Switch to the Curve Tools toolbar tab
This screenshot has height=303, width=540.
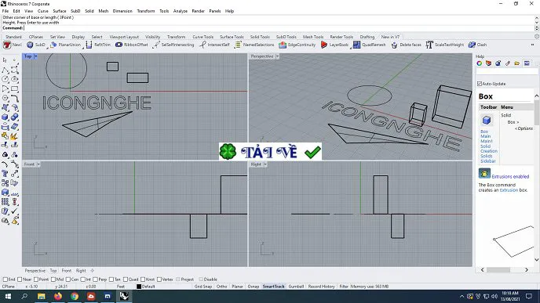point(202,37)
